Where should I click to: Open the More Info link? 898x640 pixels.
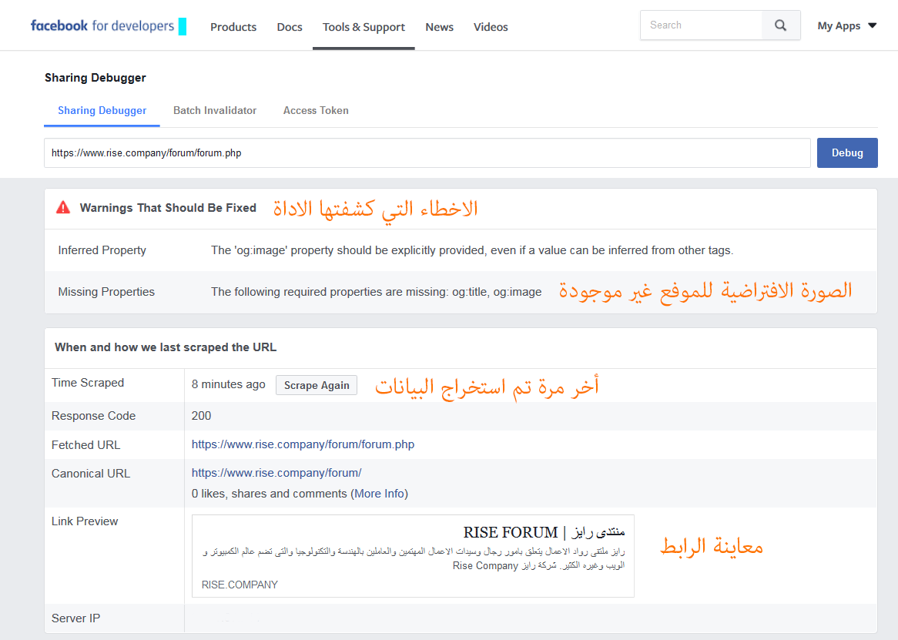pyautogui.click(x=379, y=494)
